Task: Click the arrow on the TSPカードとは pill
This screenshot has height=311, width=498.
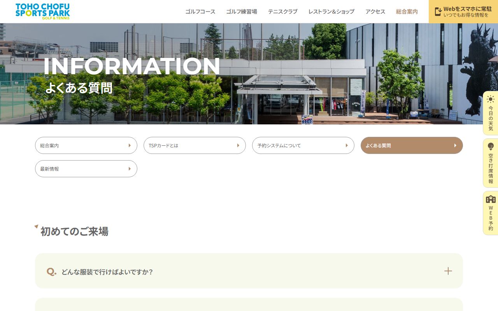Action: (238, 145)
